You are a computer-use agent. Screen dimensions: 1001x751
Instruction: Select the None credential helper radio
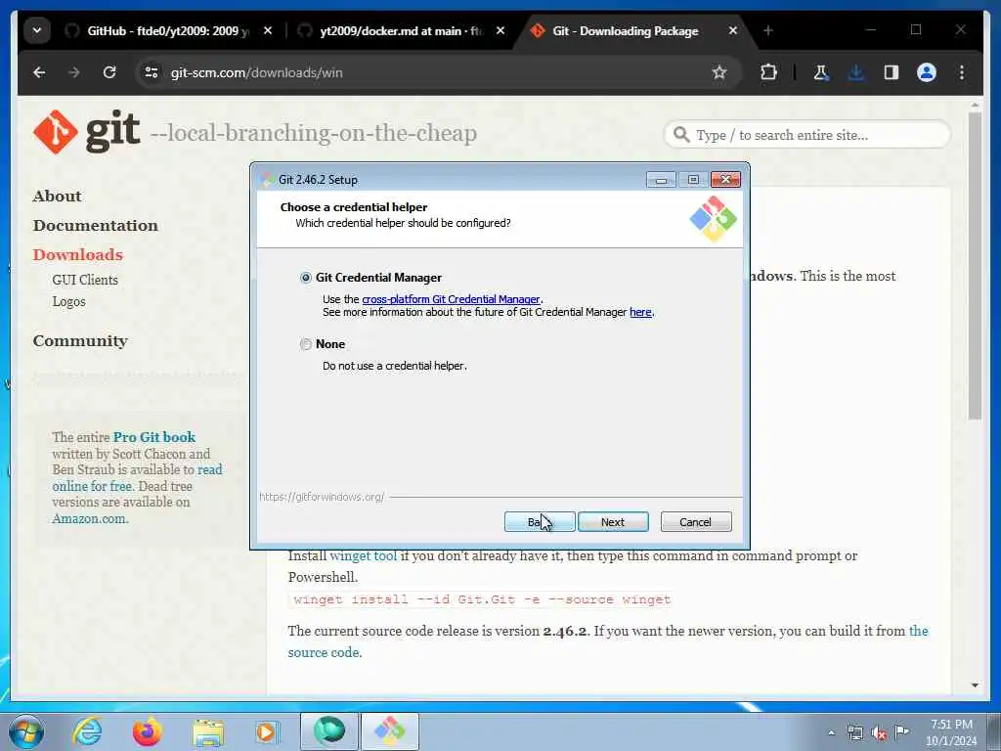click(x=306, y=344)
